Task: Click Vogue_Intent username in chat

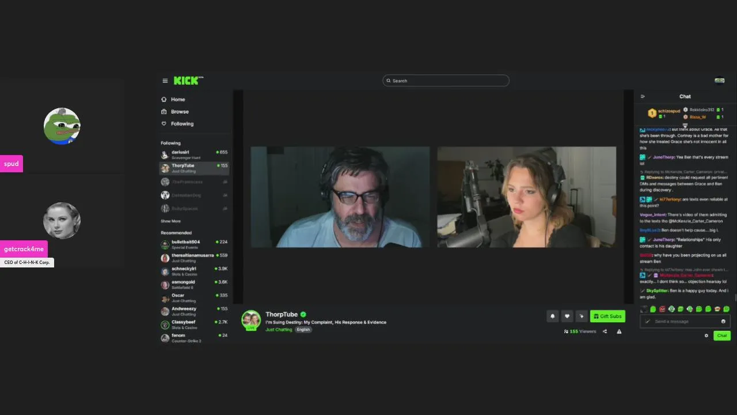Action: click(x=652, y=214)
